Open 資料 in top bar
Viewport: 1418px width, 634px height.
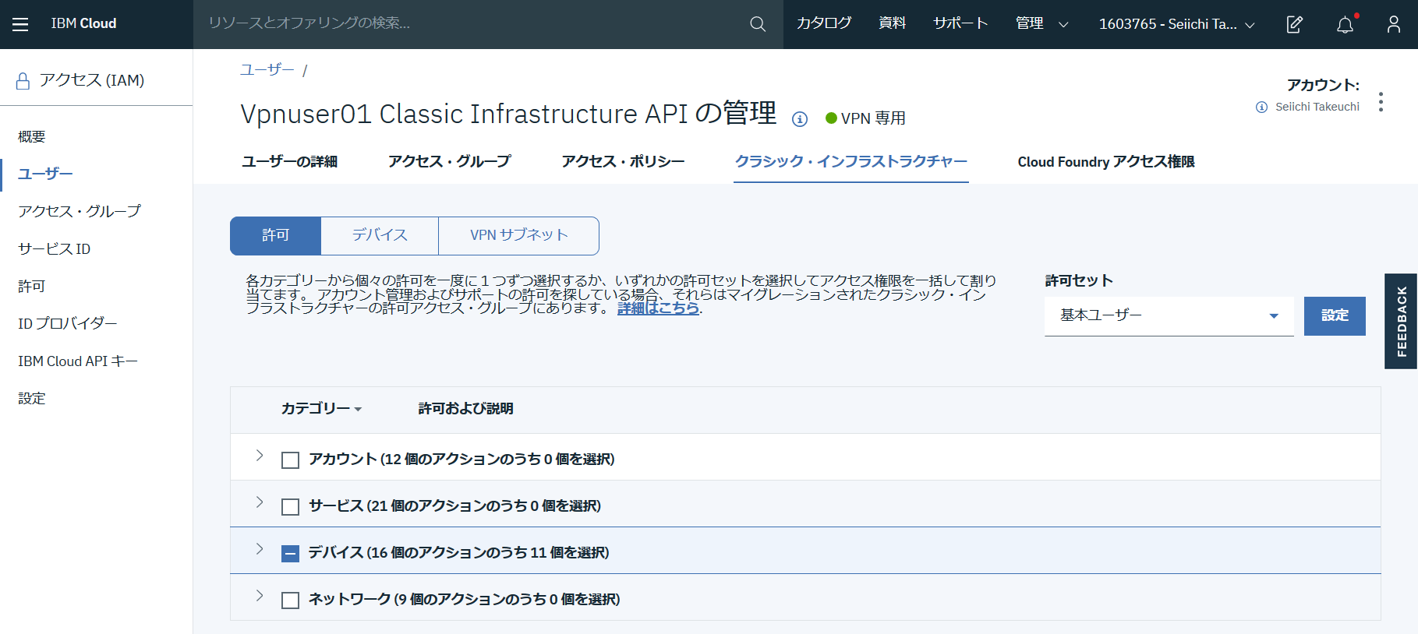click(x=892, y=23)
